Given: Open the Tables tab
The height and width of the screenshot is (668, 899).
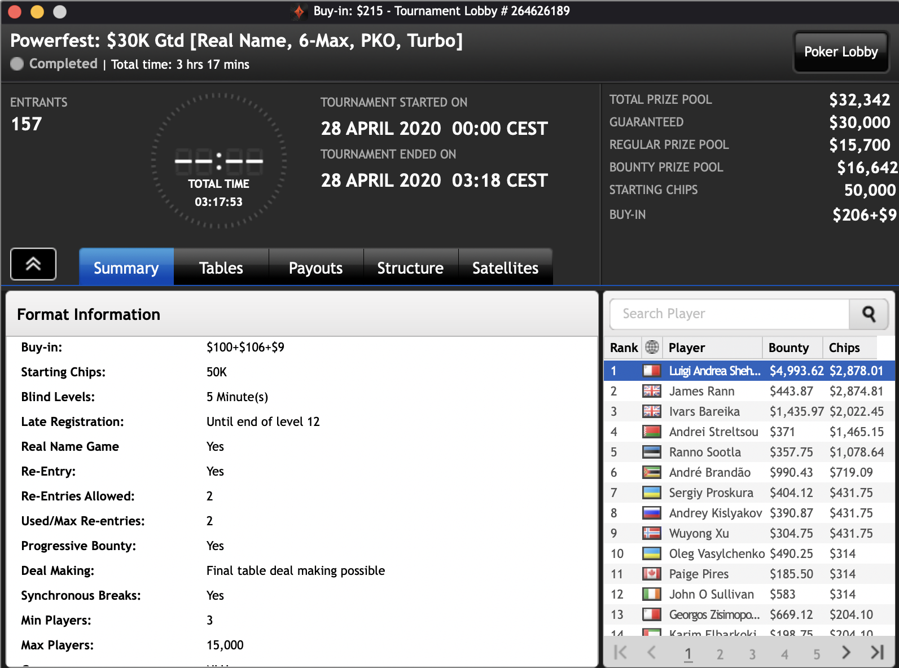Looking at the screenshot, I should 221,268.
